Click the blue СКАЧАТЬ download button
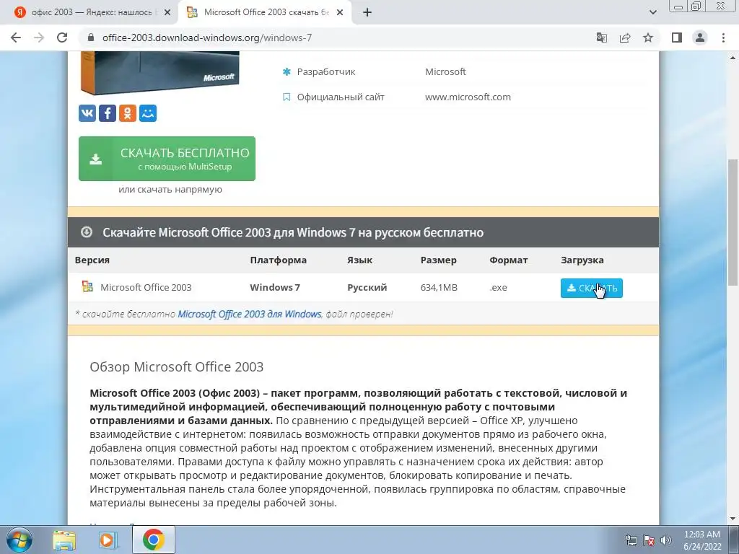This screenshot has width=739, height=554. pos(592,288)
